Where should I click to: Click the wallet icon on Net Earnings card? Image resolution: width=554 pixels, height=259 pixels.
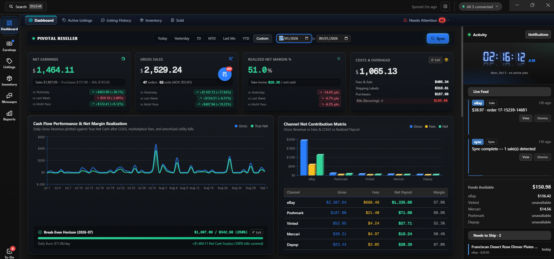(x=123, y=59)
